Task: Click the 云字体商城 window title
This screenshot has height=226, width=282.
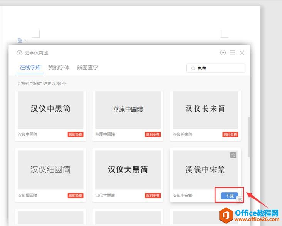Action: coord(37,53)
